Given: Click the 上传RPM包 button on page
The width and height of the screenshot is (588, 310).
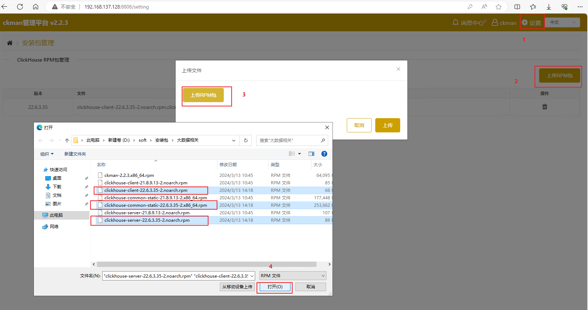Looking at the screenshot, I should [x=559, y=75].
